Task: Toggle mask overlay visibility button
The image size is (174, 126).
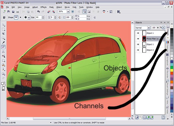Action: [x=85, y=12]
